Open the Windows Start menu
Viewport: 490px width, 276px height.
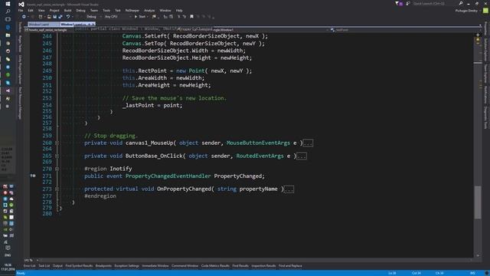pyautogui.click(x=8, y=4)
